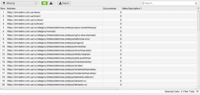This screenshot has width=200, height=95.
Task: Click the horizontal scrollbar thumb
Action: coord(60,89)
